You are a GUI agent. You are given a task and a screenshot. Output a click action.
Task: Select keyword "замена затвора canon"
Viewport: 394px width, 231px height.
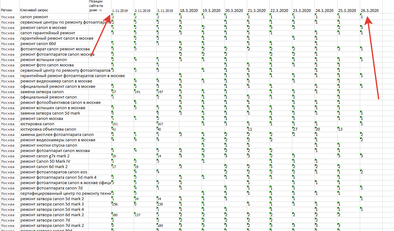42,92
